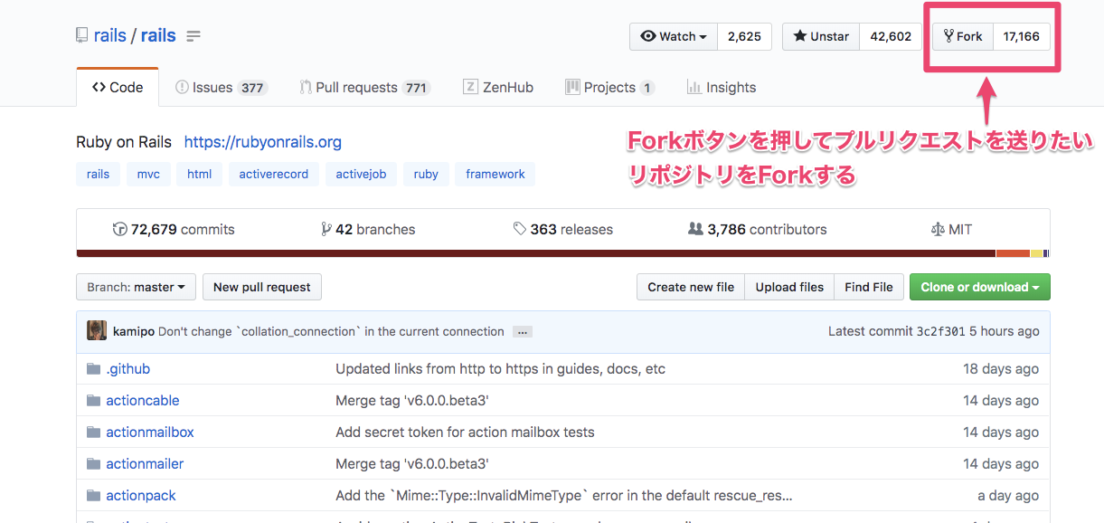The height and width of the screenshot is (523, 1104).
Task: View the 2,625 watchers count
Action: [744, 36]
